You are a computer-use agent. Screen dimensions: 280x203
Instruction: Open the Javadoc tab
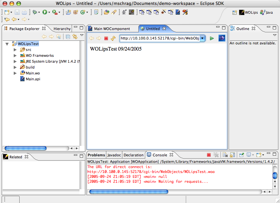(x=114, y=155)
